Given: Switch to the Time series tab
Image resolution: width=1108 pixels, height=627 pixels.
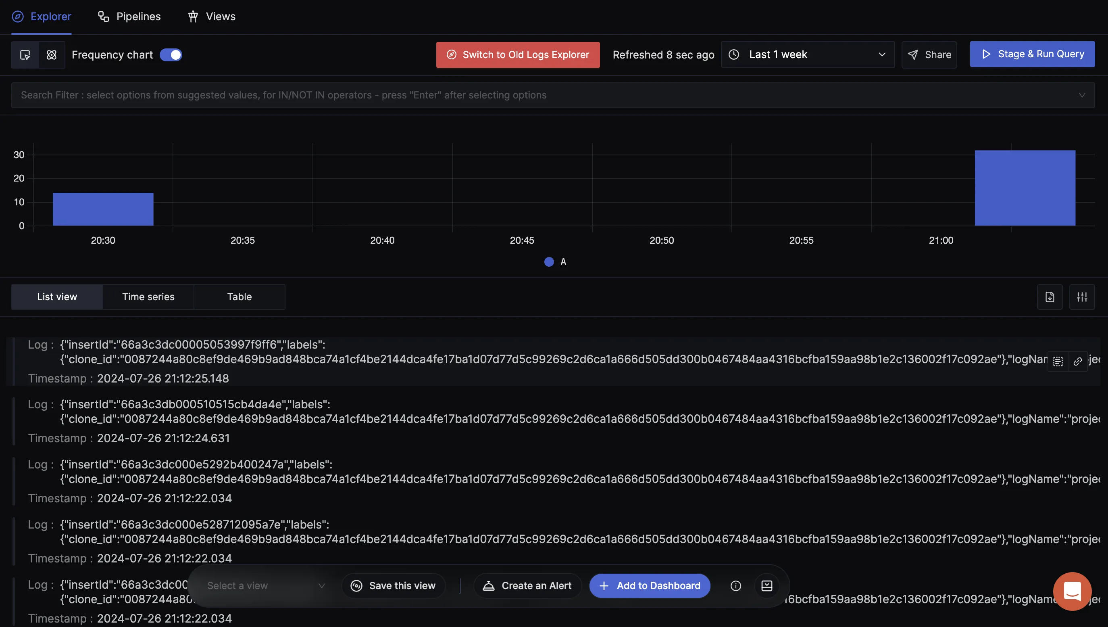Looking at the screenshot, I should click(x=148, y=297).
